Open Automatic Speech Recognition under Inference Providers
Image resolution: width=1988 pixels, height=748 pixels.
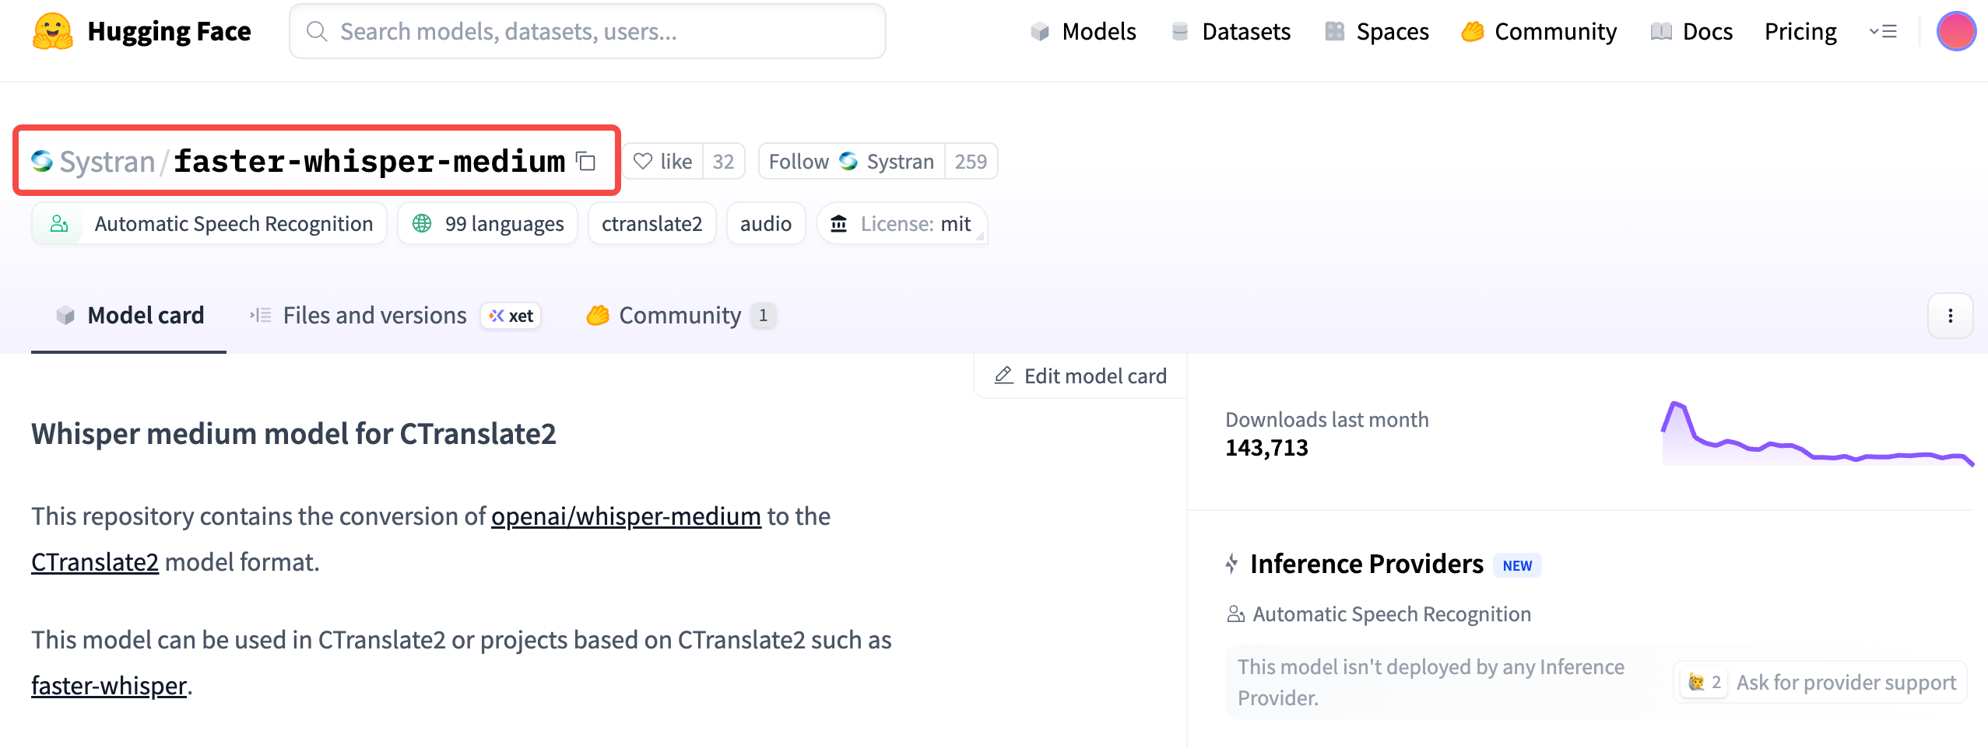pos(1379,614)
